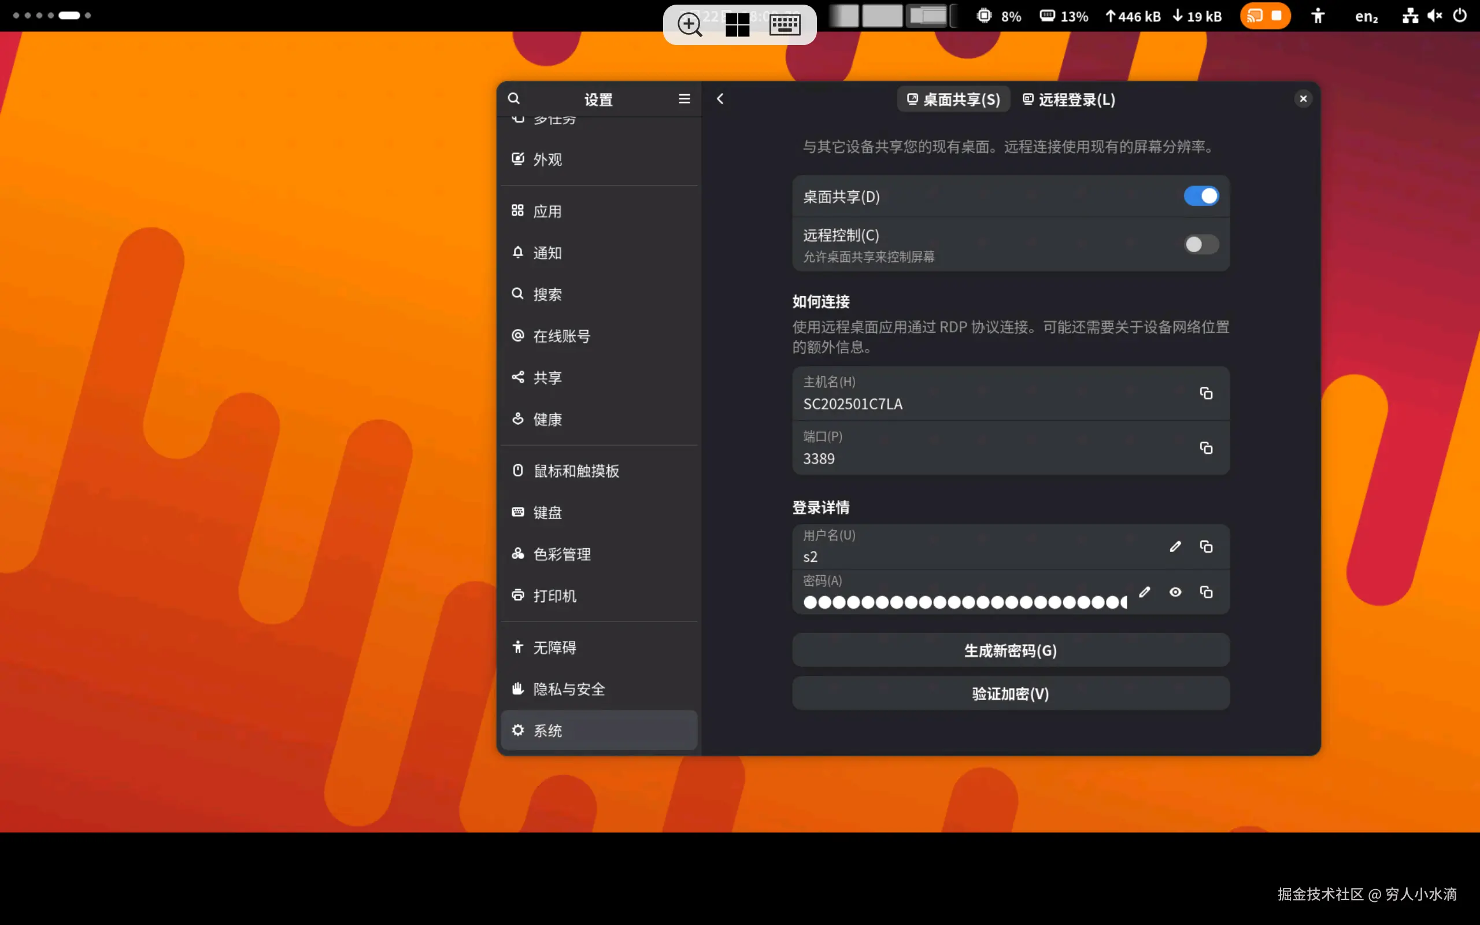Click the 验证加密(V) button
This screenshot has width=1480, height=925.
1011,693
